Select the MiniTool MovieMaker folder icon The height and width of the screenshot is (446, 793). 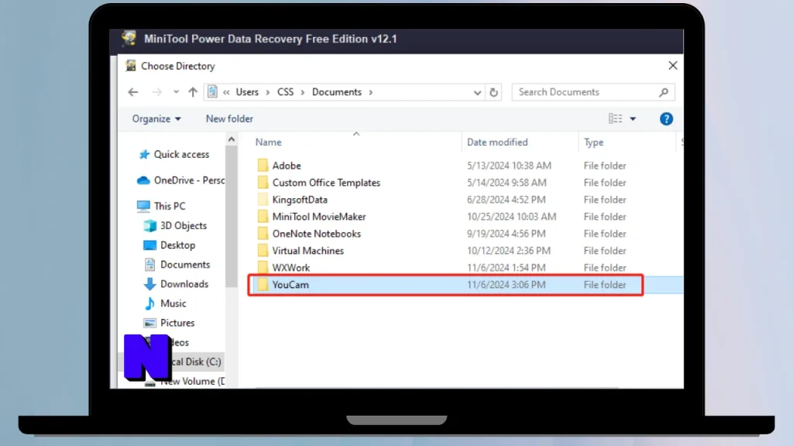[x=263, y=217]
